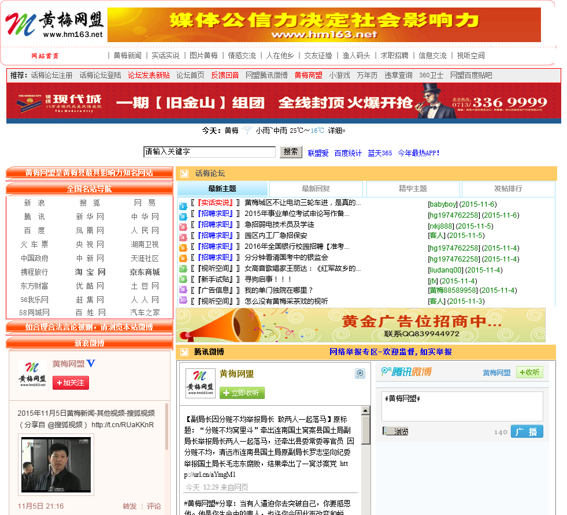Viewport: 567px width, 515px height.
Task: Click the Sina V verification badge
Action: click(91, 363)
